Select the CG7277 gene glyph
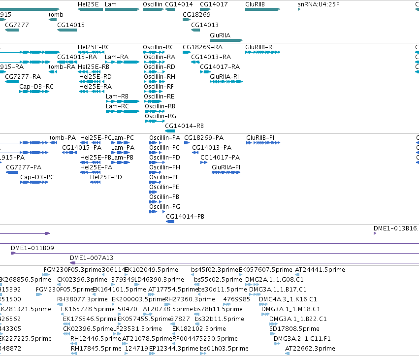Viewport: 419px width, 356px height. click(12, 30)
